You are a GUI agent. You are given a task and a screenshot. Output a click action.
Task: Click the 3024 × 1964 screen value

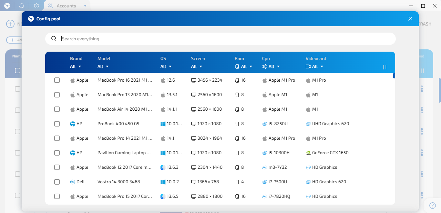(x=210, y=138)
